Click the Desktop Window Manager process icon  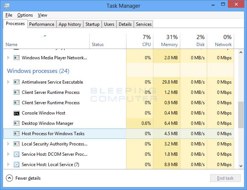pyautogui.click(x=17, y=123)
